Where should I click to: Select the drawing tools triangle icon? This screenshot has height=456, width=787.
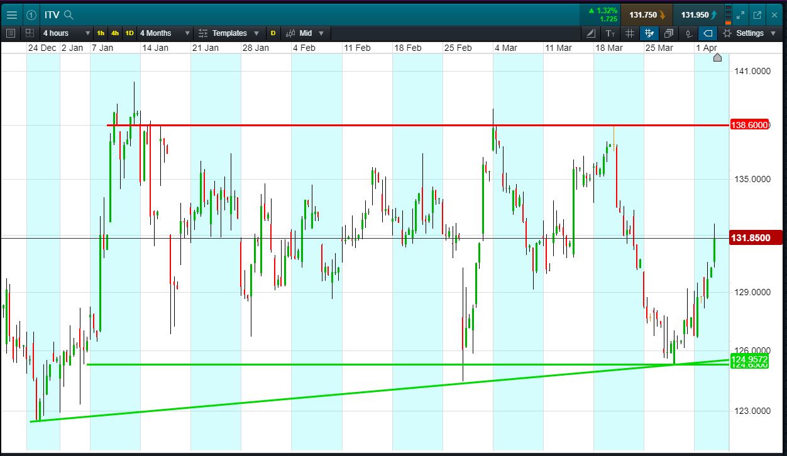click(591, 33)
